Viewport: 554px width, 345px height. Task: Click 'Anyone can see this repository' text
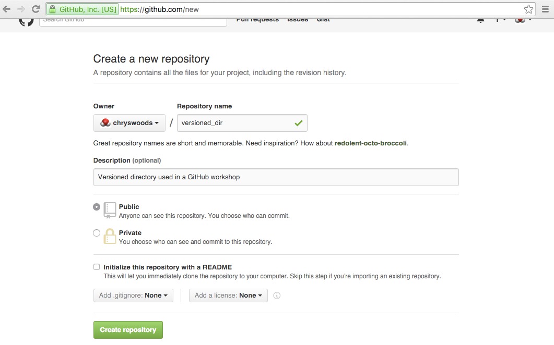[204, 216]
